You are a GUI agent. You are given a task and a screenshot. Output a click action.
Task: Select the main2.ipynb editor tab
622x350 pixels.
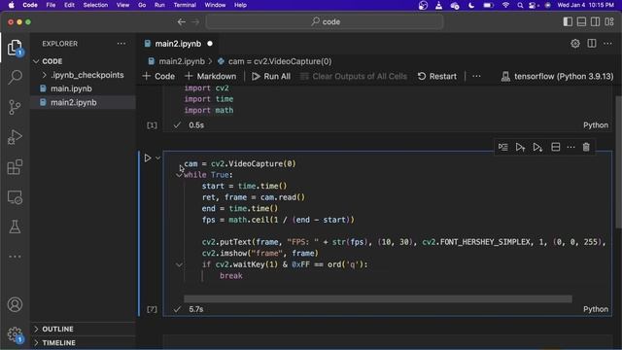[x=178, y=44]
